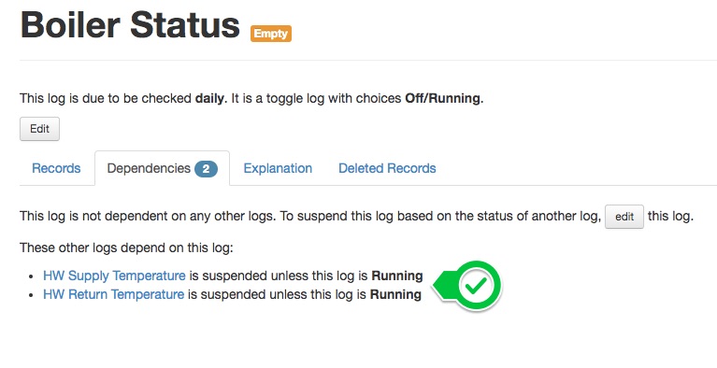
Task: Open the HW Return Temperature log link
Action: click(113, 294)
